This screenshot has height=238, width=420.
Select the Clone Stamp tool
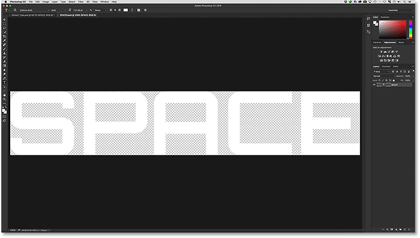pyautogui.click(x=4, y=53)
